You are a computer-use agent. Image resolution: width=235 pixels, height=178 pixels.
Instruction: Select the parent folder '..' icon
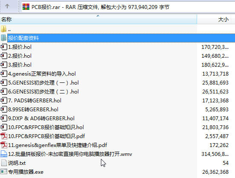point(3,29)
